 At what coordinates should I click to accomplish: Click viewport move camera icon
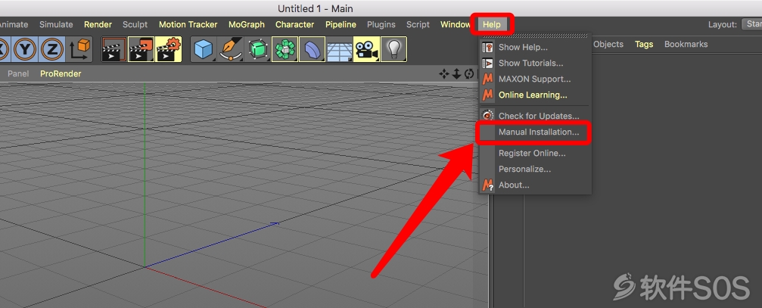[x=444, y=74]
